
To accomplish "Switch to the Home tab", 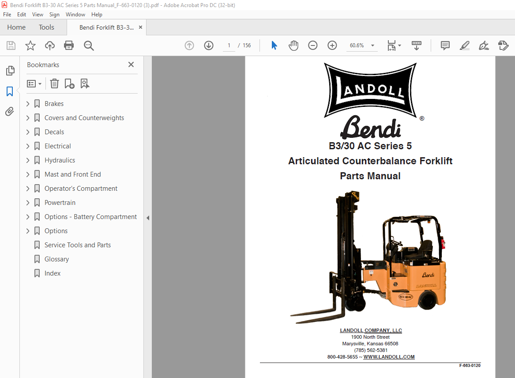I will pyautogui.click(x=16, y=27).
